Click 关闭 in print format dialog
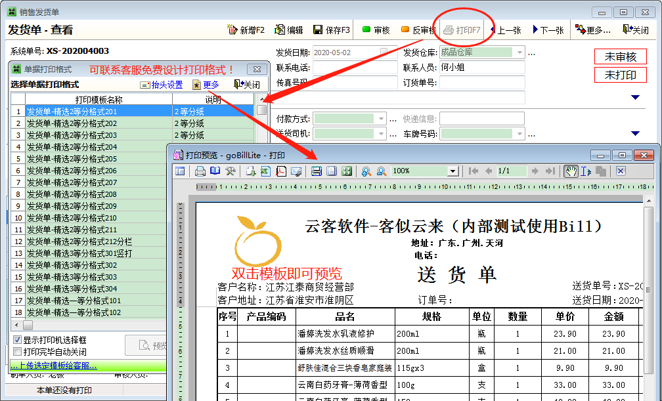The width and height of the screenshot is (662, 401). (x=247, y=85)
